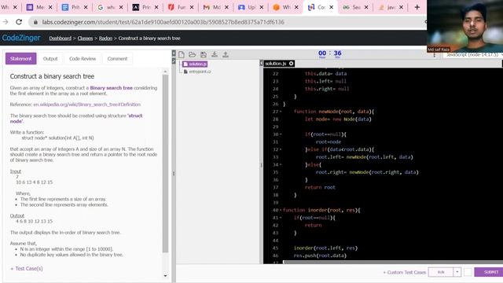Click the browser forward arrow
The image size is (503, 283).
click(x=6, y=22)
